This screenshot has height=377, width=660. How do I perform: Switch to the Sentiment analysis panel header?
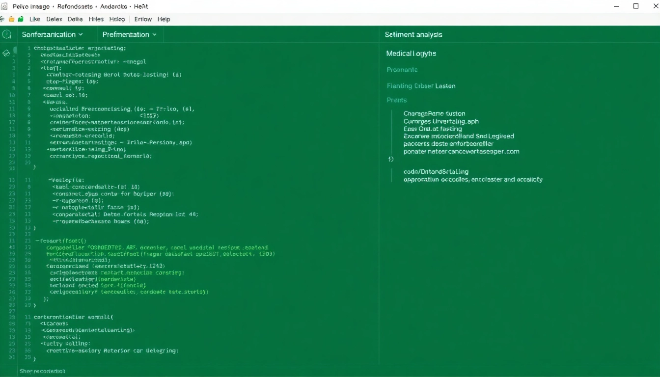click(414, 34)
